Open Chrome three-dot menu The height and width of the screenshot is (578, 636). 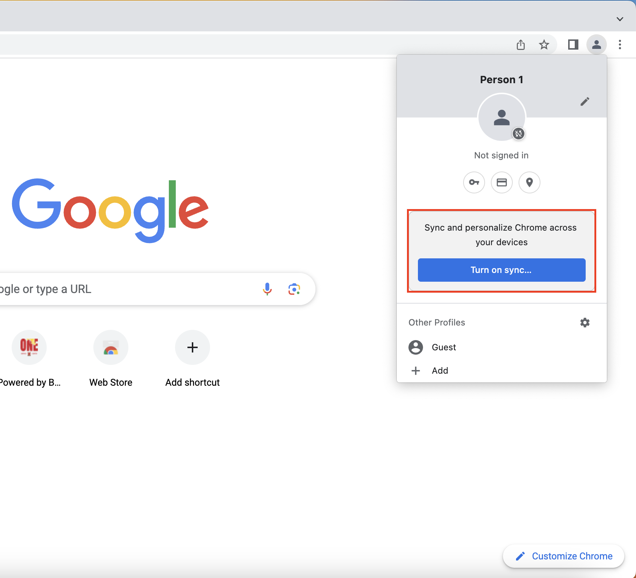620,45
